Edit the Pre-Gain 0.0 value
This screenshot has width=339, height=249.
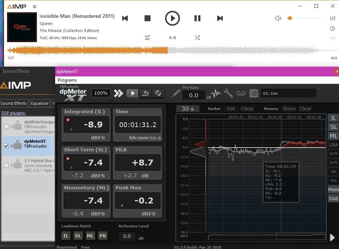click(x=193, y=95)
